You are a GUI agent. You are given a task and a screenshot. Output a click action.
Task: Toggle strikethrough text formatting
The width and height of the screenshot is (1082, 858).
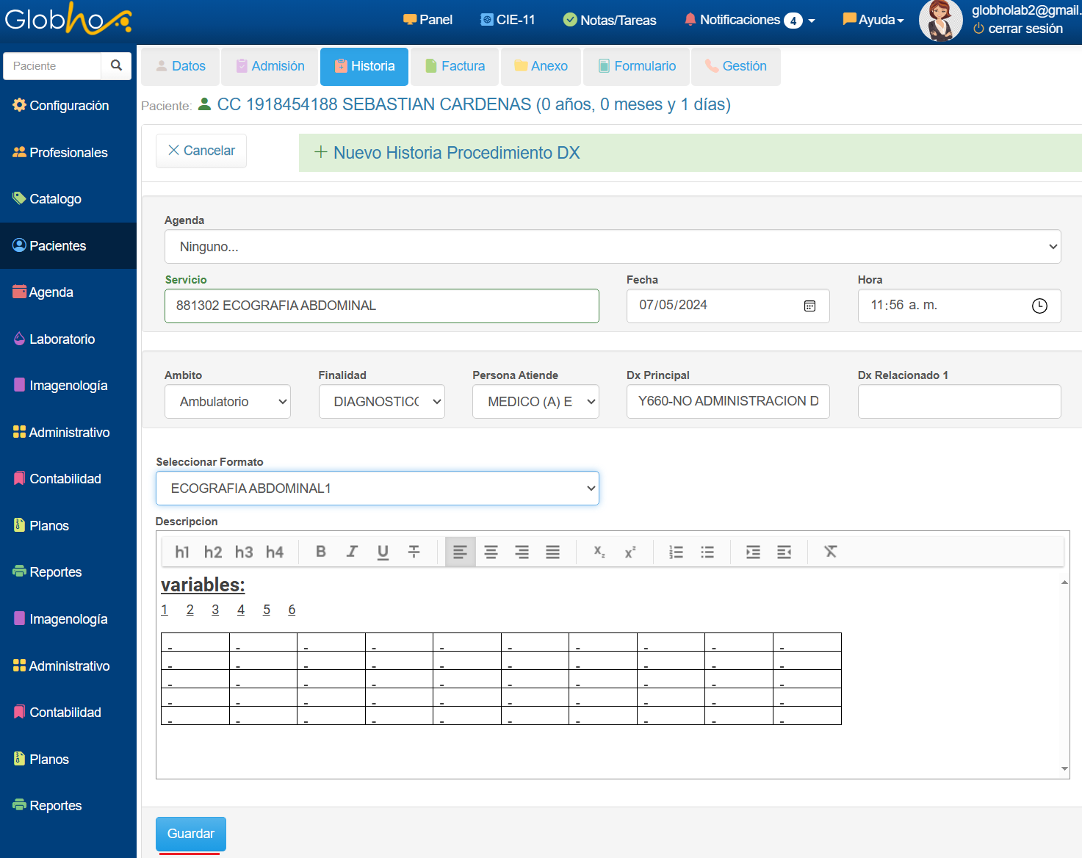414,552
